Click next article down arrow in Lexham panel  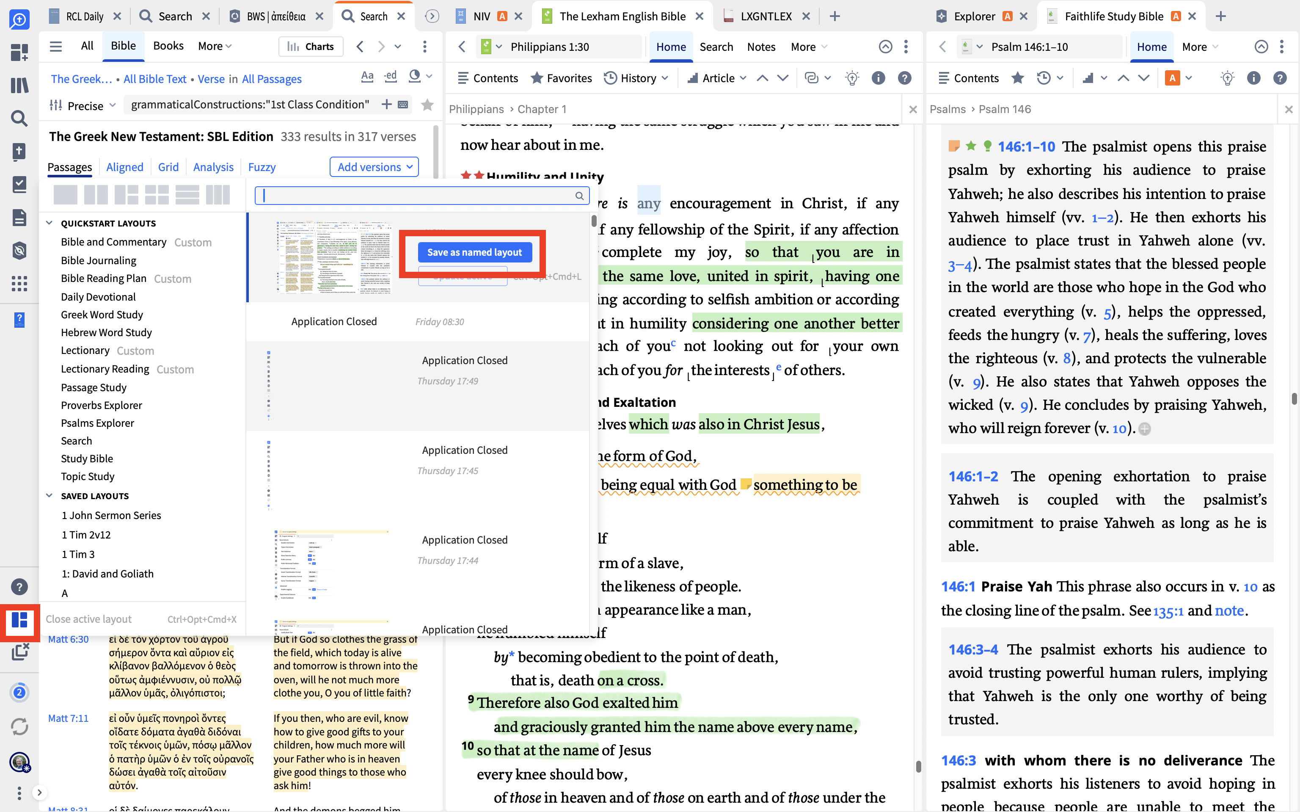coord(782,78)
